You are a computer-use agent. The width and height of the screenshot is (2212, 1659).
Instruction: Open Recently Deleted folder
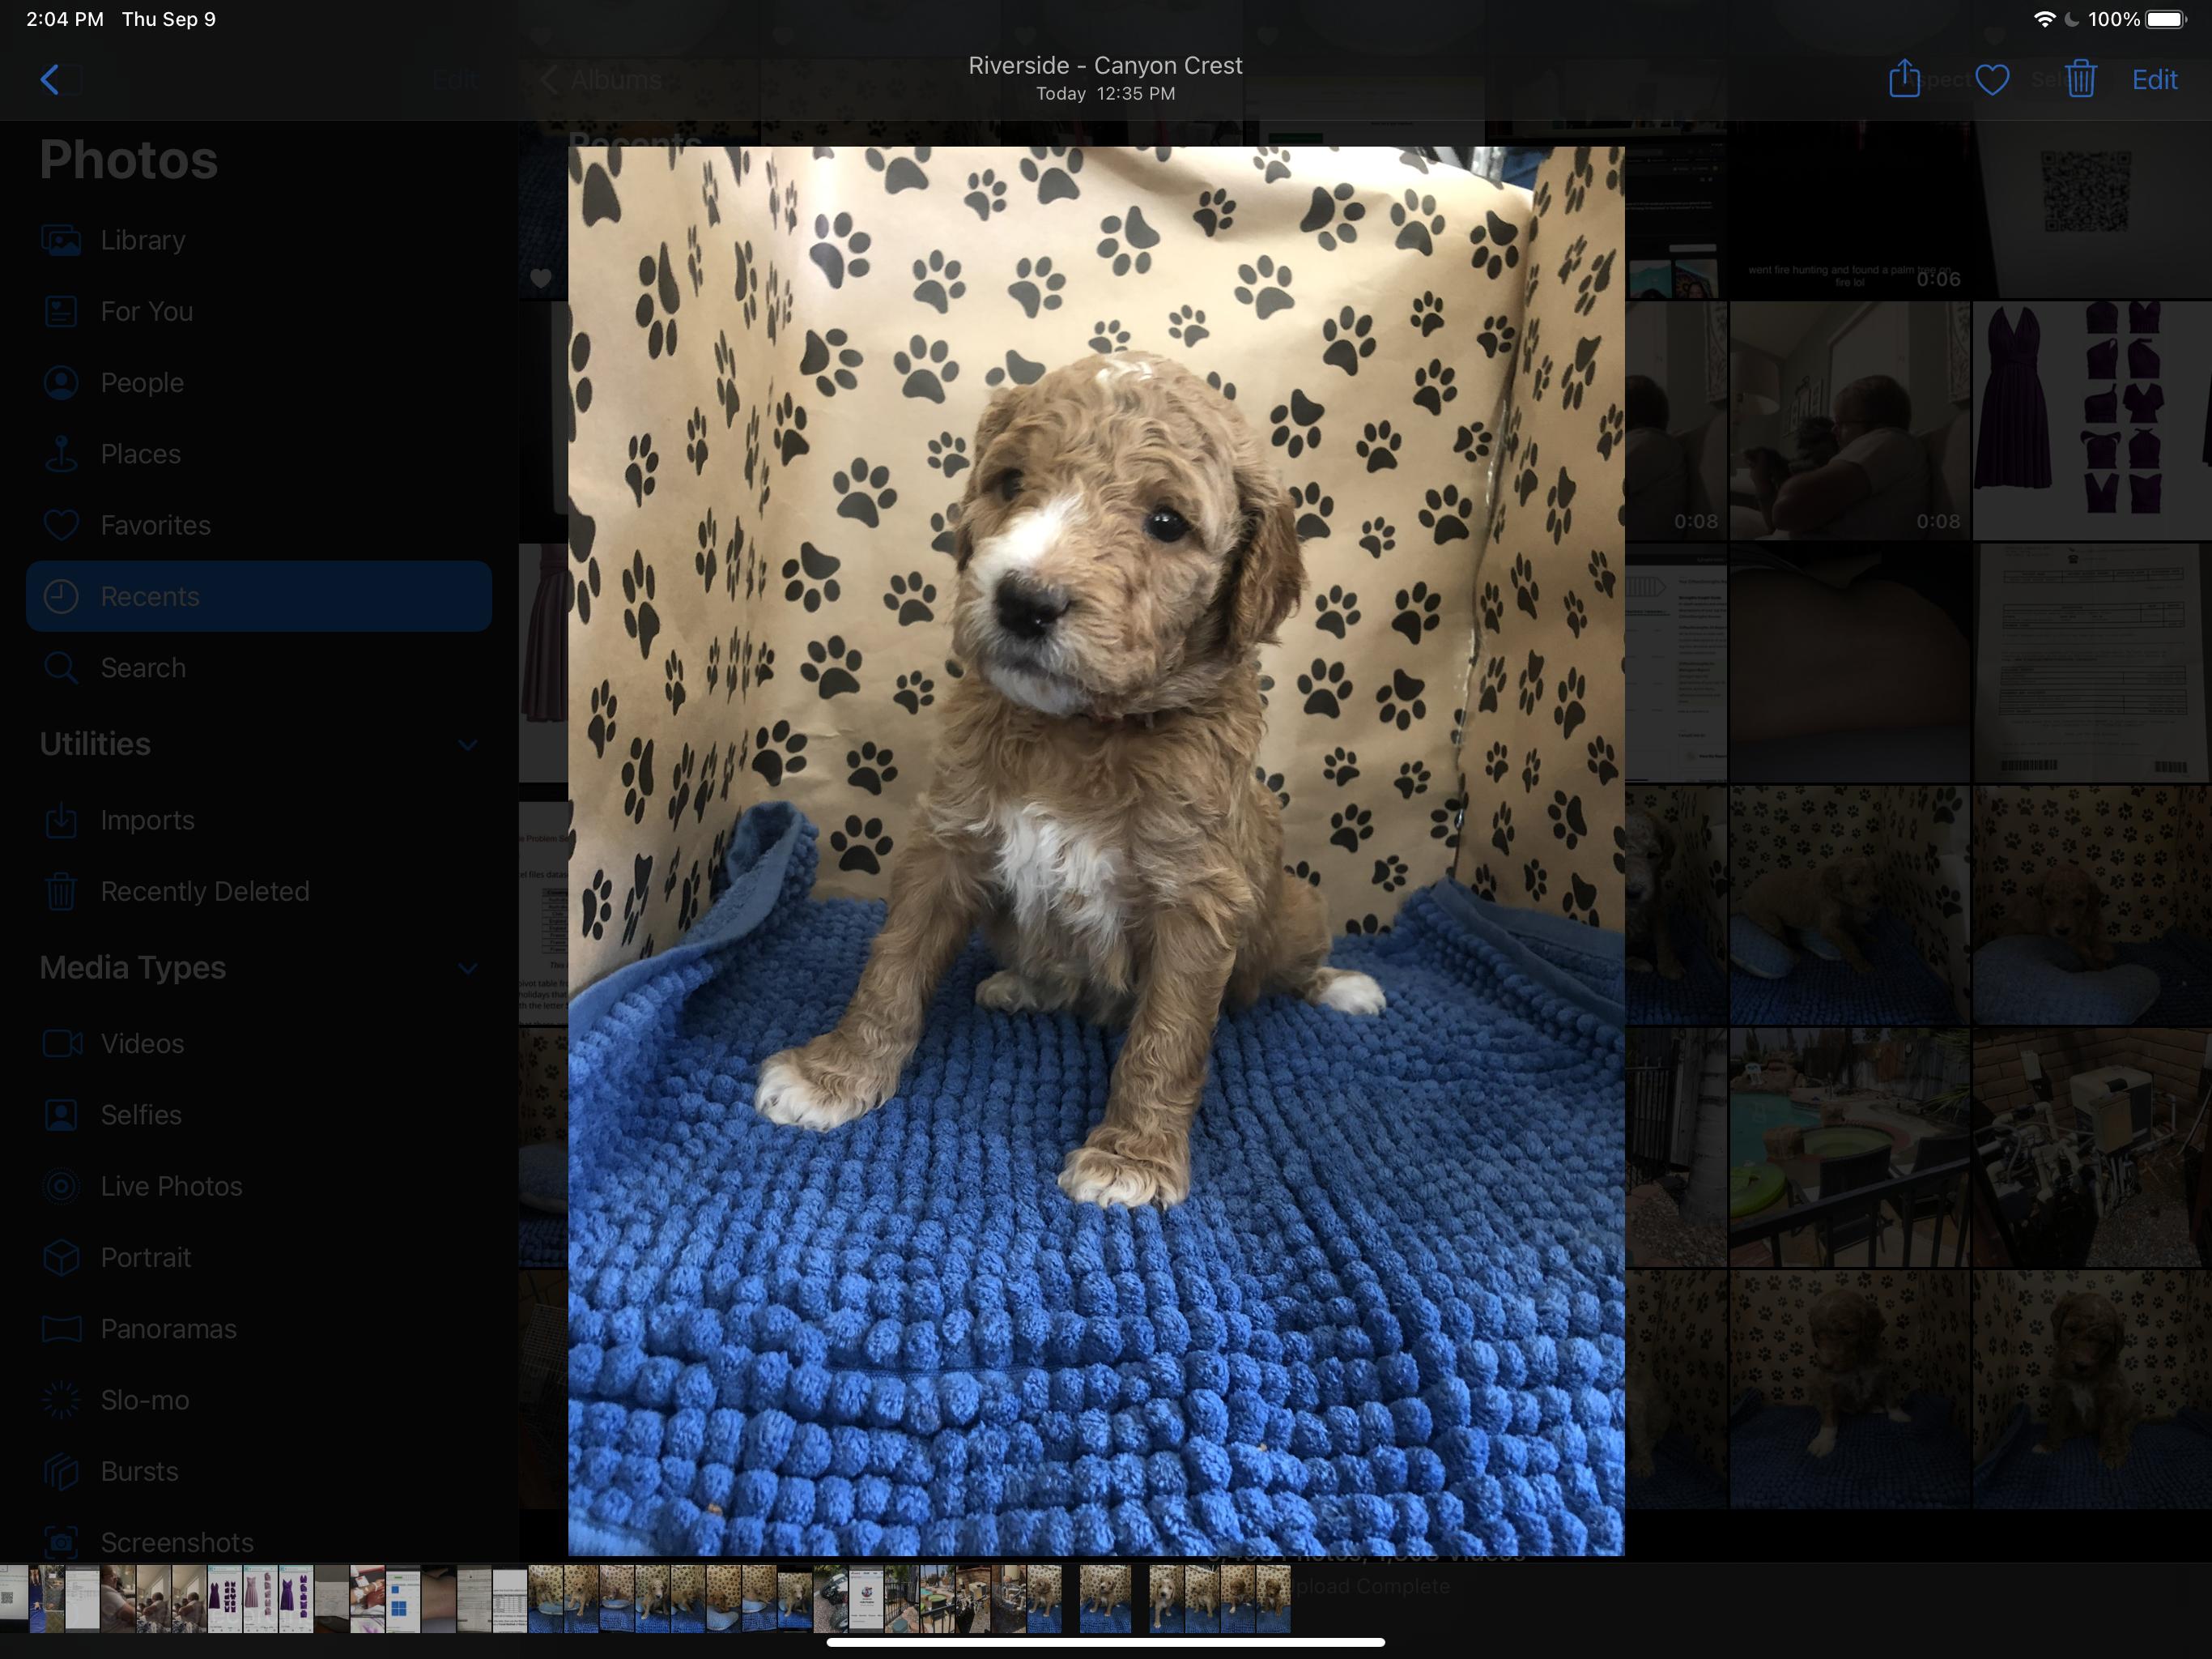pyautogui.click(x=204, y=890)
